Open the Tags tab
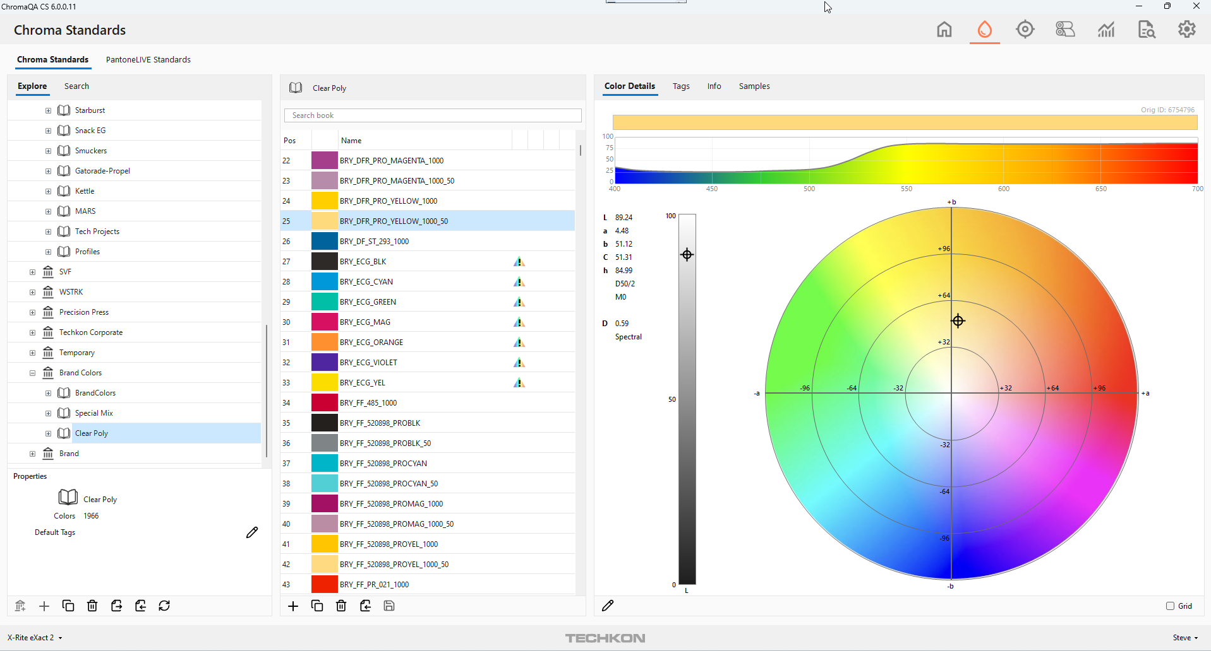 681,86
